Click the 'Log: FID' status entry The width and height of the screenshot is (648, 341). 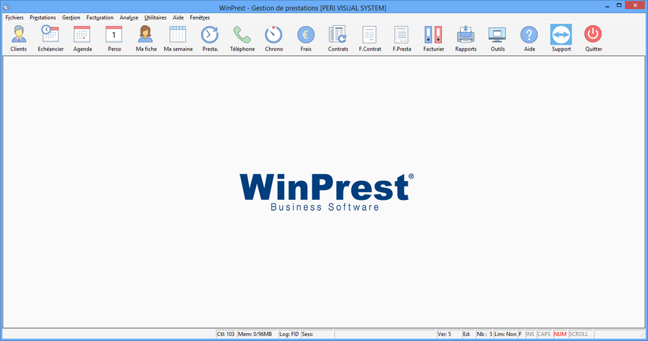(289, 334)
